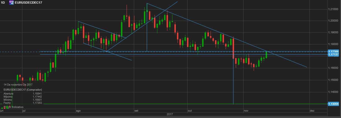Click the 1,16000 price axis label
This screenshot has height=118, width=341.
[x=333, y=68]
